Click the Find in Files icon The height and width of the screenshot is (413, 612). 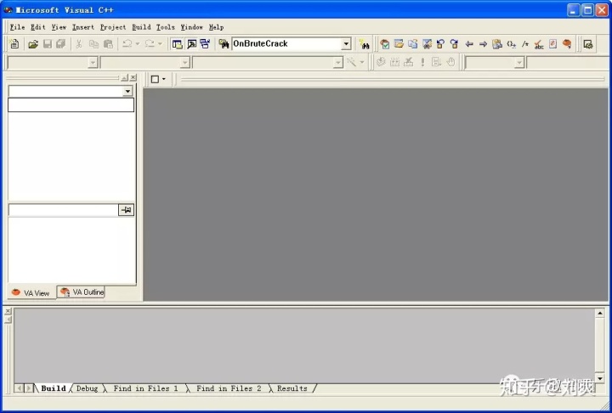[x=224, y=43]
